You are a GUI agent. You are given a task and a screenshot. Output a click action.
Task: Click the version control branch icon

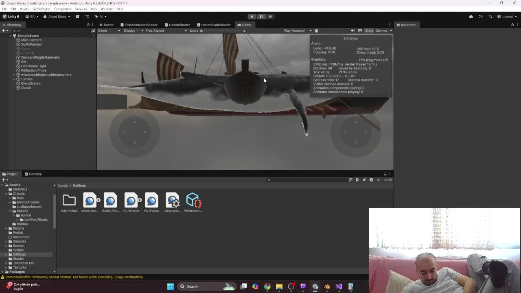coord(87,17)
